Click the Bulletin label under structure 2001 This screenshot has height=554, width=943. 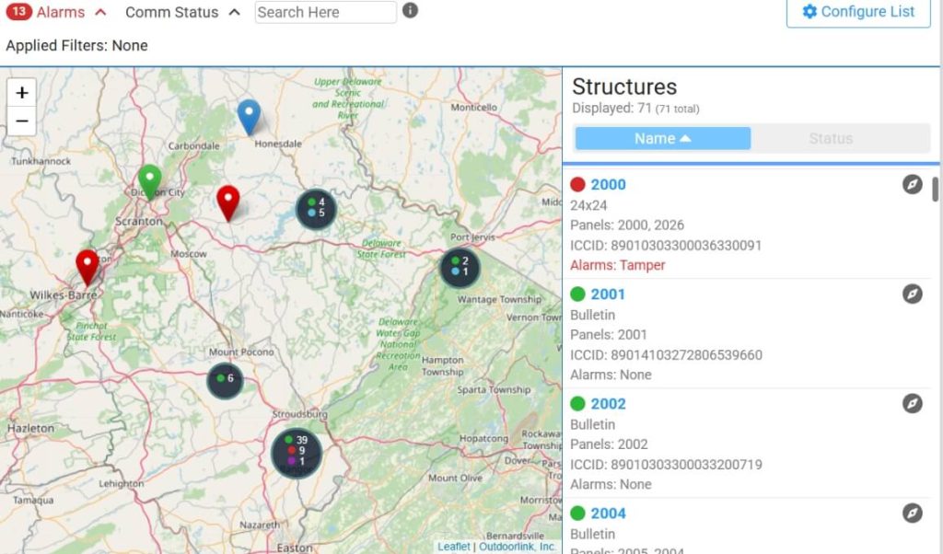point(592,315)
